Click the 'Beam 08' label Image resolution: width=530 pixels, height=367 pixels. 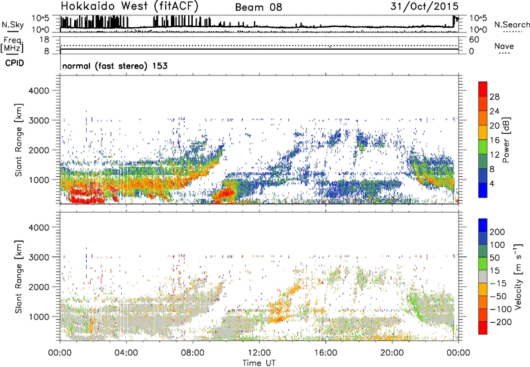pyautogui.click(x=258, y=7)
